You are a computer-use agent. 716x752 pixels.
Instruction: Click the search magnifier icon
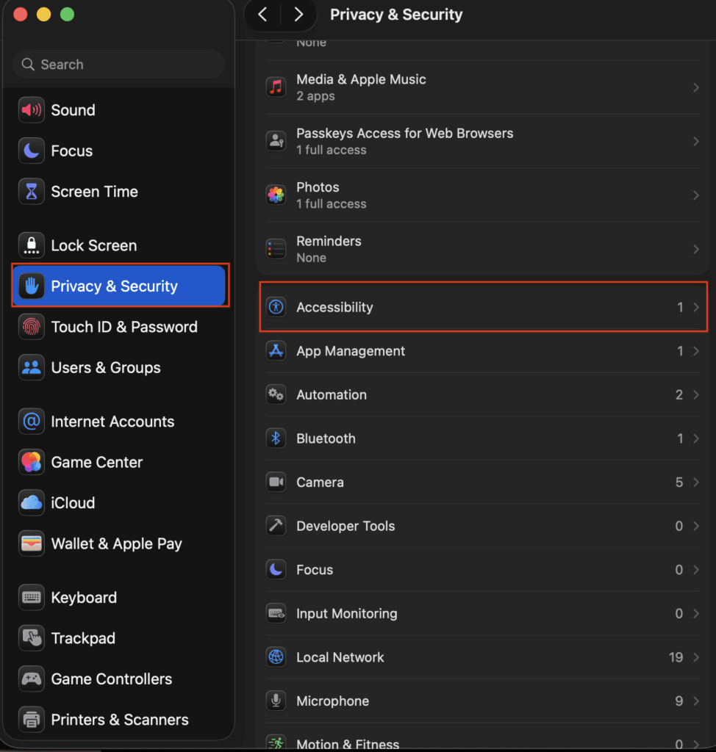[x=29, y=65]
